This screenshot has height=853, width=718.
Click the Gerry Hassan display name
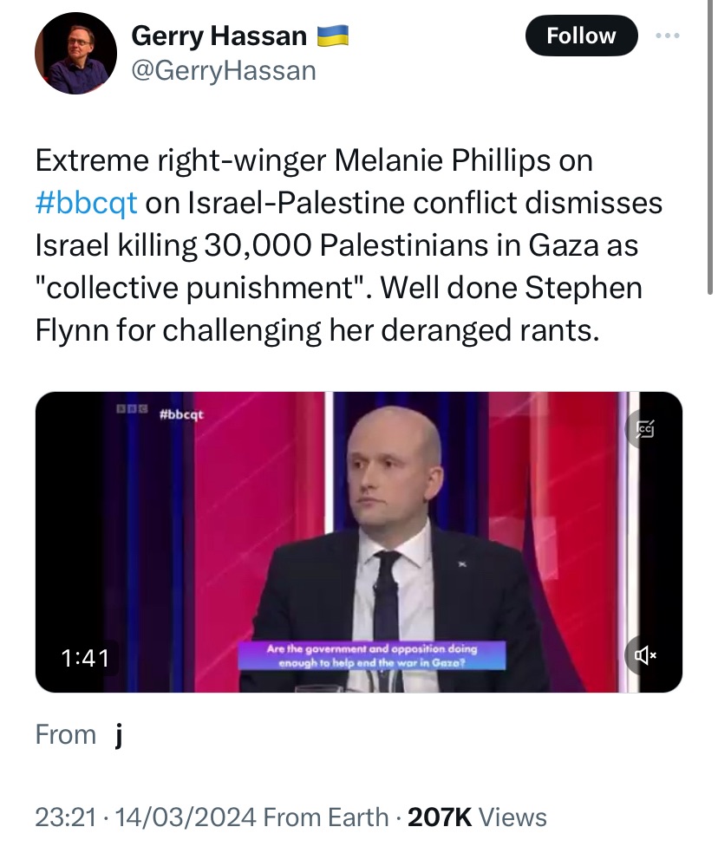tap(219, 36)
